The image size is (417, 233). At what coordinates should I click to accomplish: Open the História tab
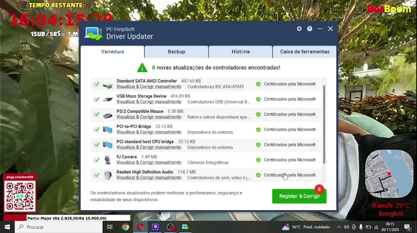pyautogui.click(x=241, y=52)
